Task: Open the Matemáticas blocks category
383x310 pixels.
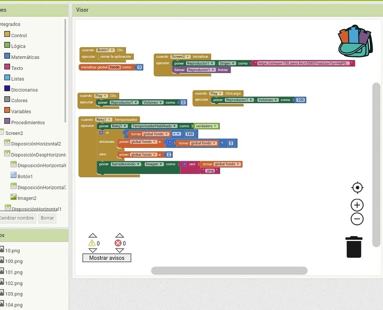Action: [x=25, y=57]
